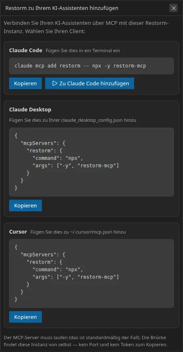
Task: Click "restorm" line in Claude Desktop code block
Action: [x=44, y=151]
